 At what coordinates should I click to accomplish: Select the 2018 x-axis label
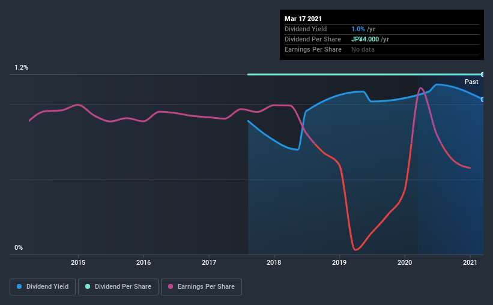point(274,262)
